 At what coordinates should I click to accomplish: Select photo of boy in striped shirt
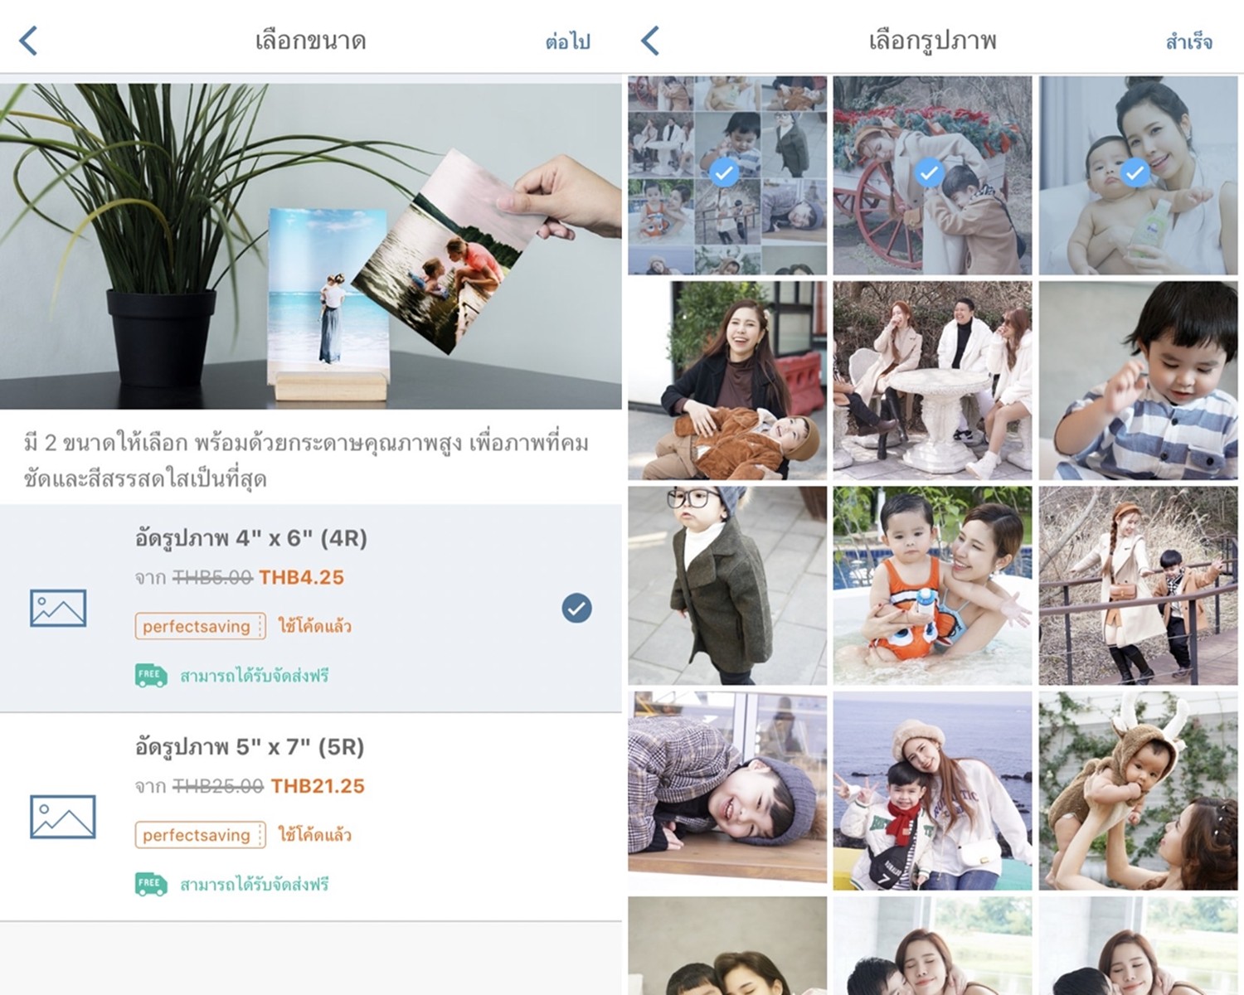click(1138, 381)
